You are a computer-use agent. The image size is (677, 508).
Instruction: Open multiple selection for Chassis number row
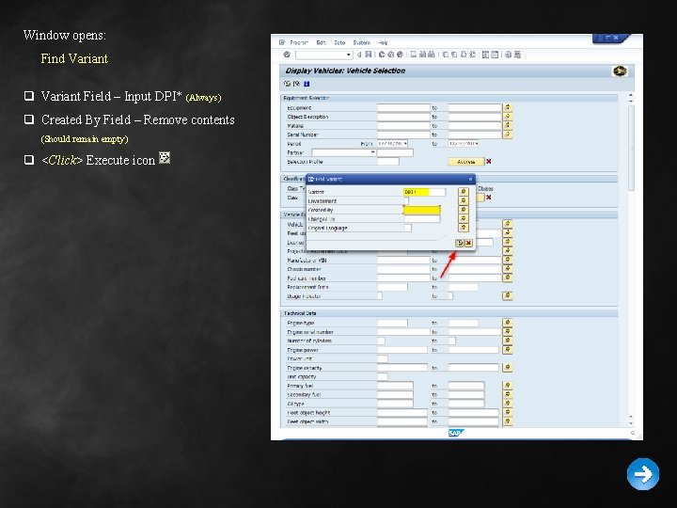(508, 269)
